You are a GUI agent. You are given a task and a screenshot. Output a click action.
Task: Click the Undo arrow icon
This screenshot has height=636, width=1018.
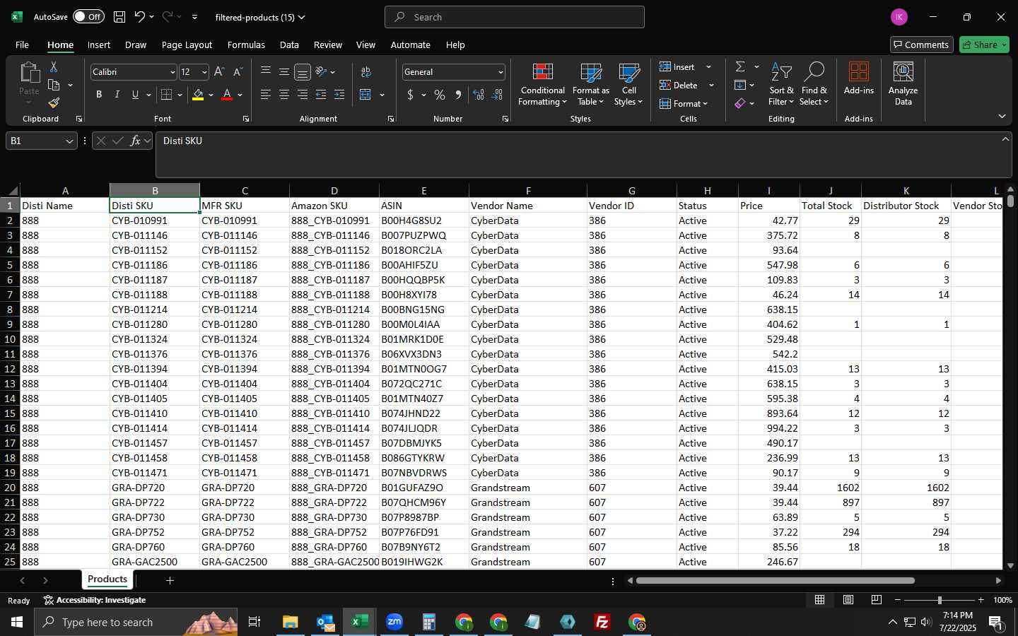[x=140, y=17]
